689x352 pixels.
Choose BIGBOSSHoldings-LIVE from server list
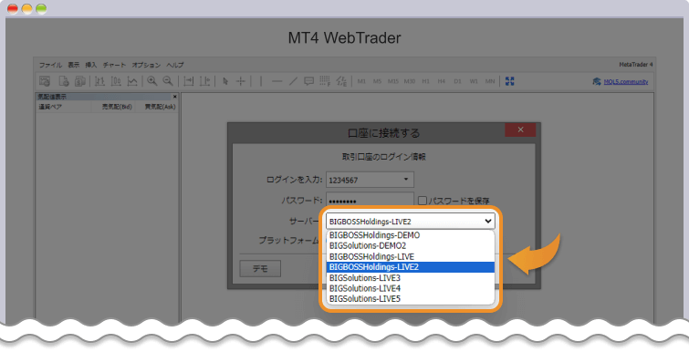tap(411, 256)
